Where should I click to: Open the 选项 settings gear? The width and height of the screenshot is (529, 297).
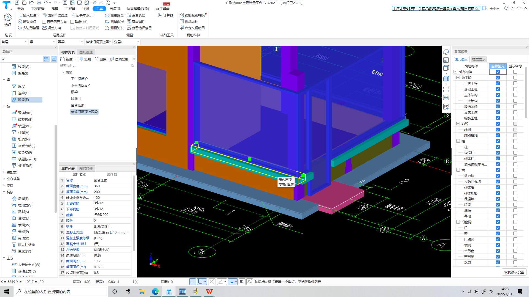8,20
